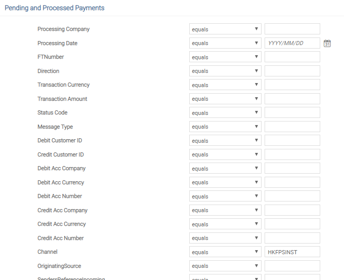Expand the OriginatingSource operator dropdown
This screenshot has width=344, height=280.
click(x=225, y=266)
